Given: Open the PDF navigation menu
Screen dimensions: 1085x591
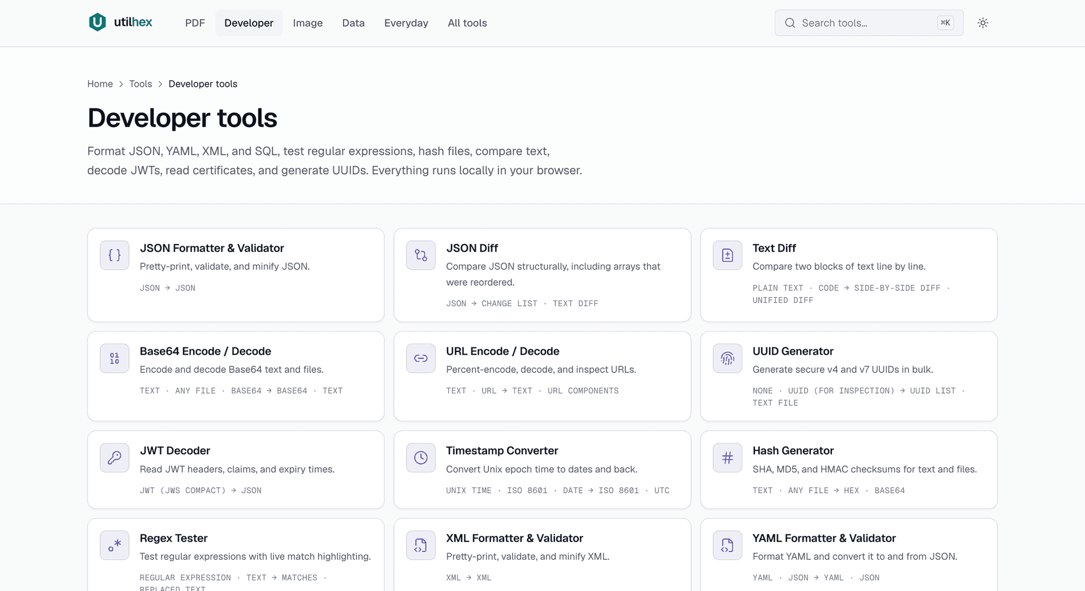Looking at the screenshot, I should pos(195,23).
